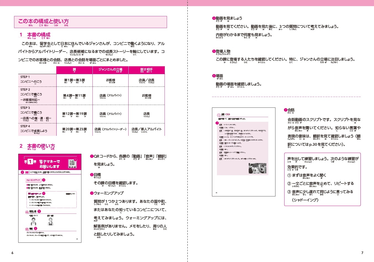
Task: Click the 場面 icon in the sample page
Action: click(x=27, y=229)
